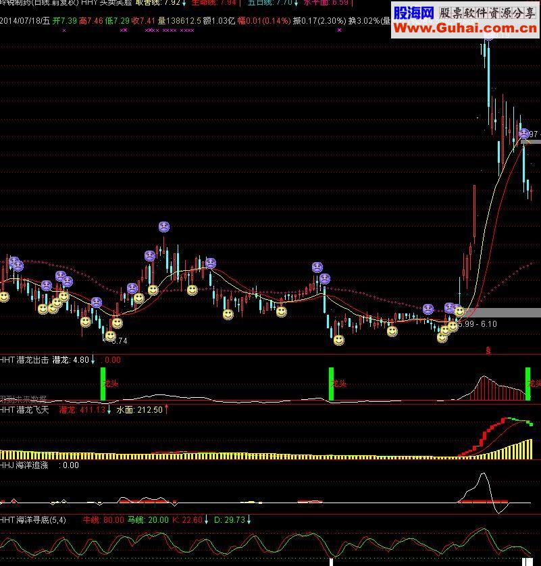Click the first green 龙头 signal bar

[103, 384]
